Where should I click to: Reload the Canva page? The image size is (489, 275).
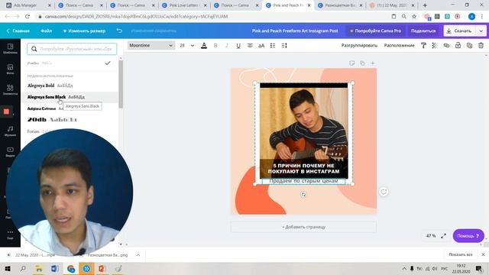pos(28,17)
